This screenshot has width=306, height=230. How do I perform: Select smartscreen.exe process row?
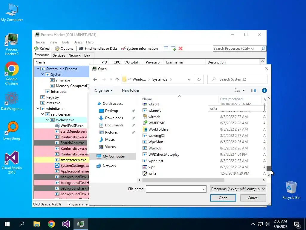tap(61, 160)
